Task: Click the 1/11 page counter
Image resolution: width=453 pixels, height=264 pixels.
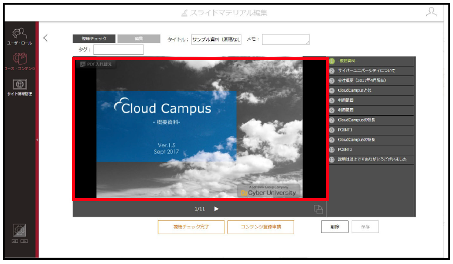Action: (200, 209)
